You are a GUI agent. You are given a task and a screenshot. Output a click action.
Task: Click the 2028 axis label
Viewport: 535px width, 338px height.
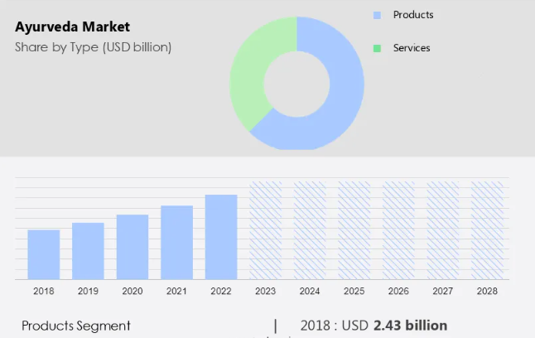[487, 292]
